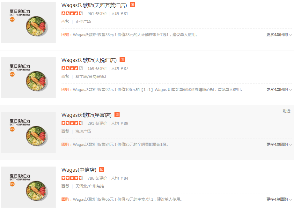The image size is (294, 209).
Task: Expand 更多4单团购 under 大悦汇店
Action: [x=279, y=89]
